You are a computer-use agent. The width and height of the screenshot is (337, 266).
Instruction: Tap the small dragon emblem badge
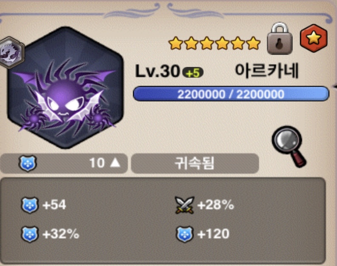pos(11,52)
